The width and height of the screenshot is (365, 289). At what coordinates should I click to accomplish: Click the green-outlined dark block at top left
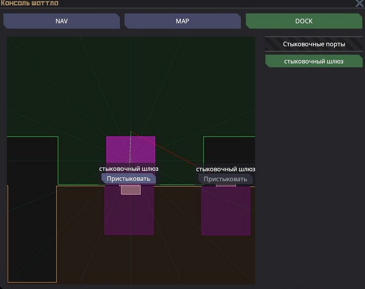tap(32, 159)
